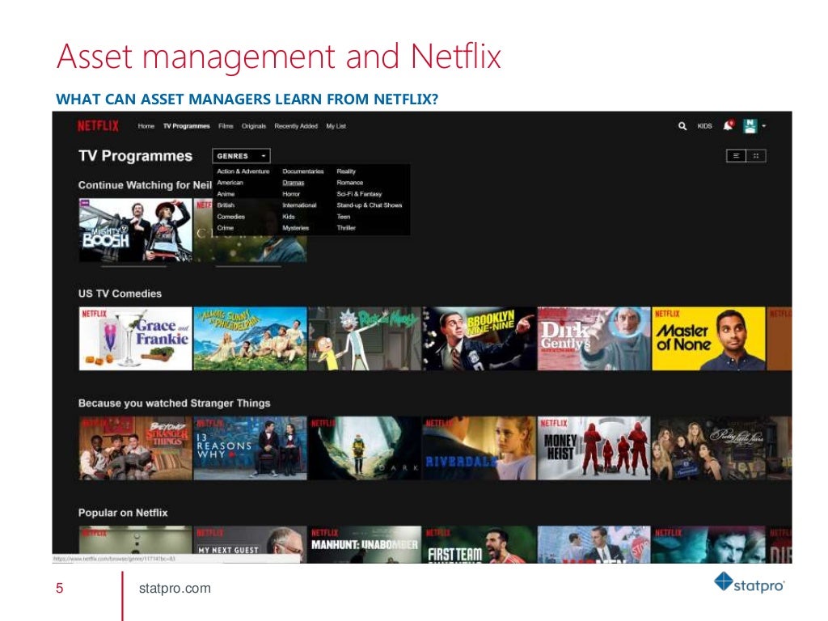This screenshot has width=828, height=621.
Task: Open First Team thumbnail
Action: (x=479, y=544)
